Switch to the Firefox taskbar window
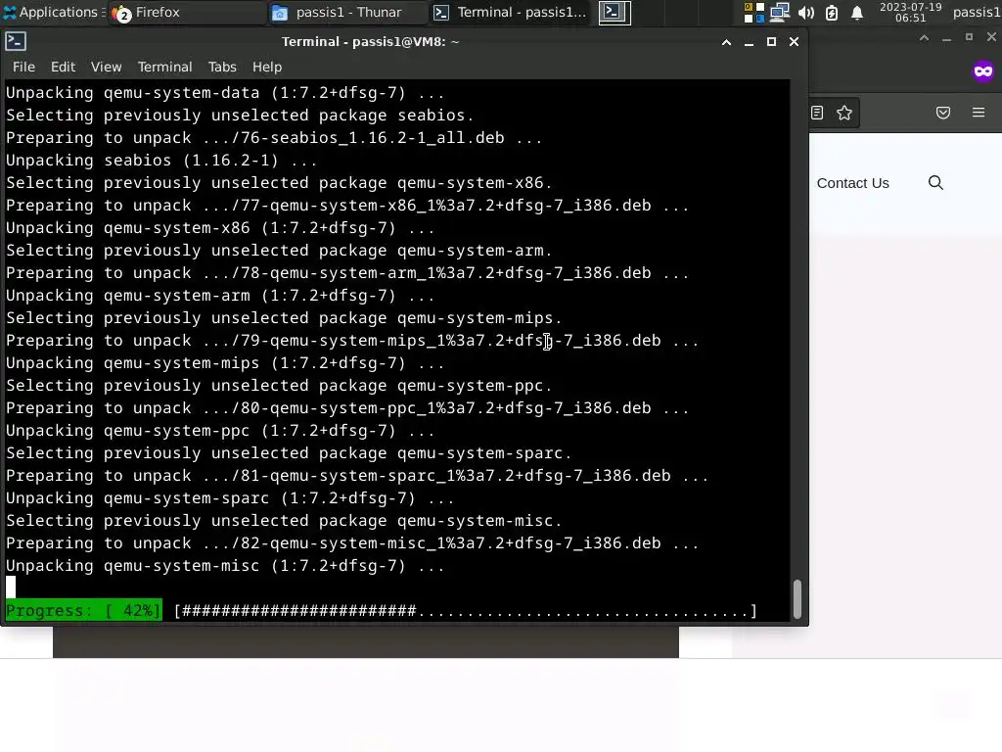The image size is (1002, 752). click(x=187, y=12)
